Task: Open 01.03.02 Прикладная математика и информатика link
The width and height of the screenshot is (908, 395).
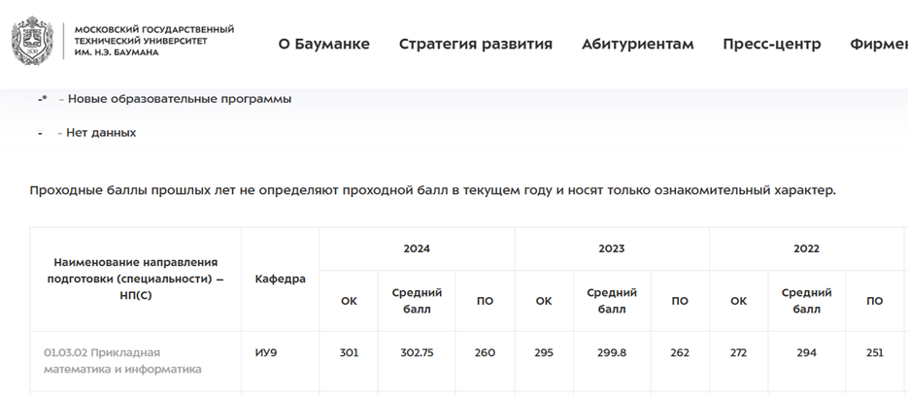Action: coord(122,361)
